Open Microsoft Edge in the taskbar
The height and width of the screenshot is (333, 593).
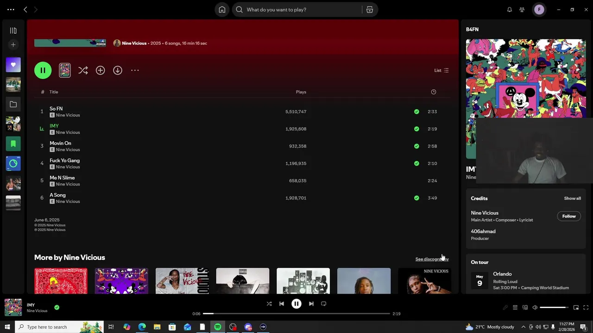tap(142, 327)
